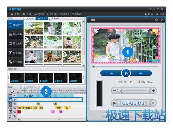Click the undo arrow in top right
This screenshot has width=173, height=128.
(x=146, y=14)
